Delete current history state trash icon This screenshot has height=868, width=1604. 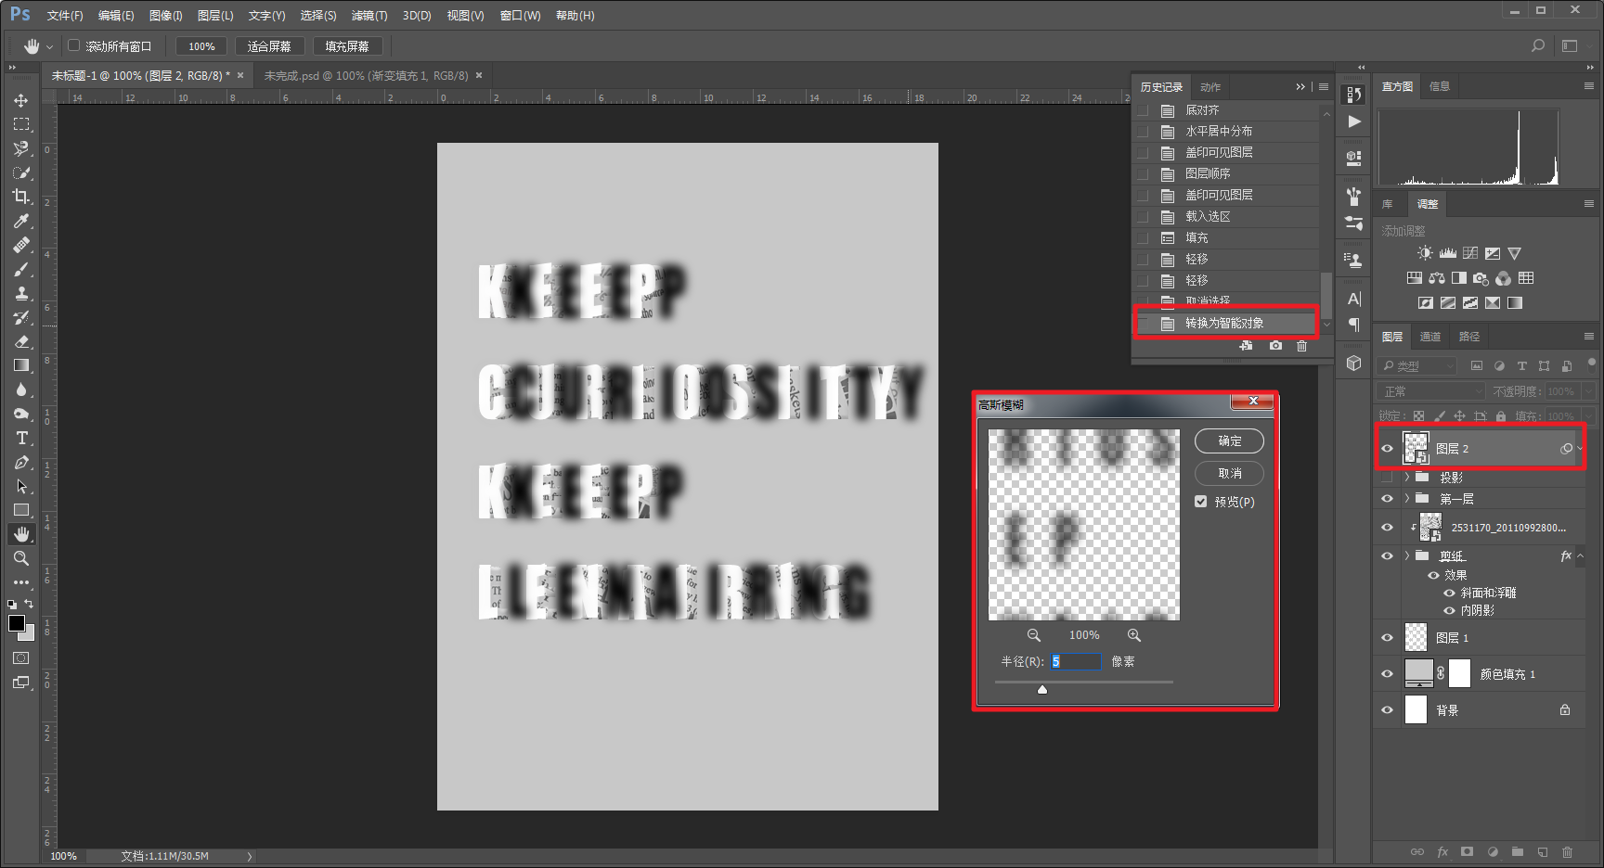(x=1301, y=346)
